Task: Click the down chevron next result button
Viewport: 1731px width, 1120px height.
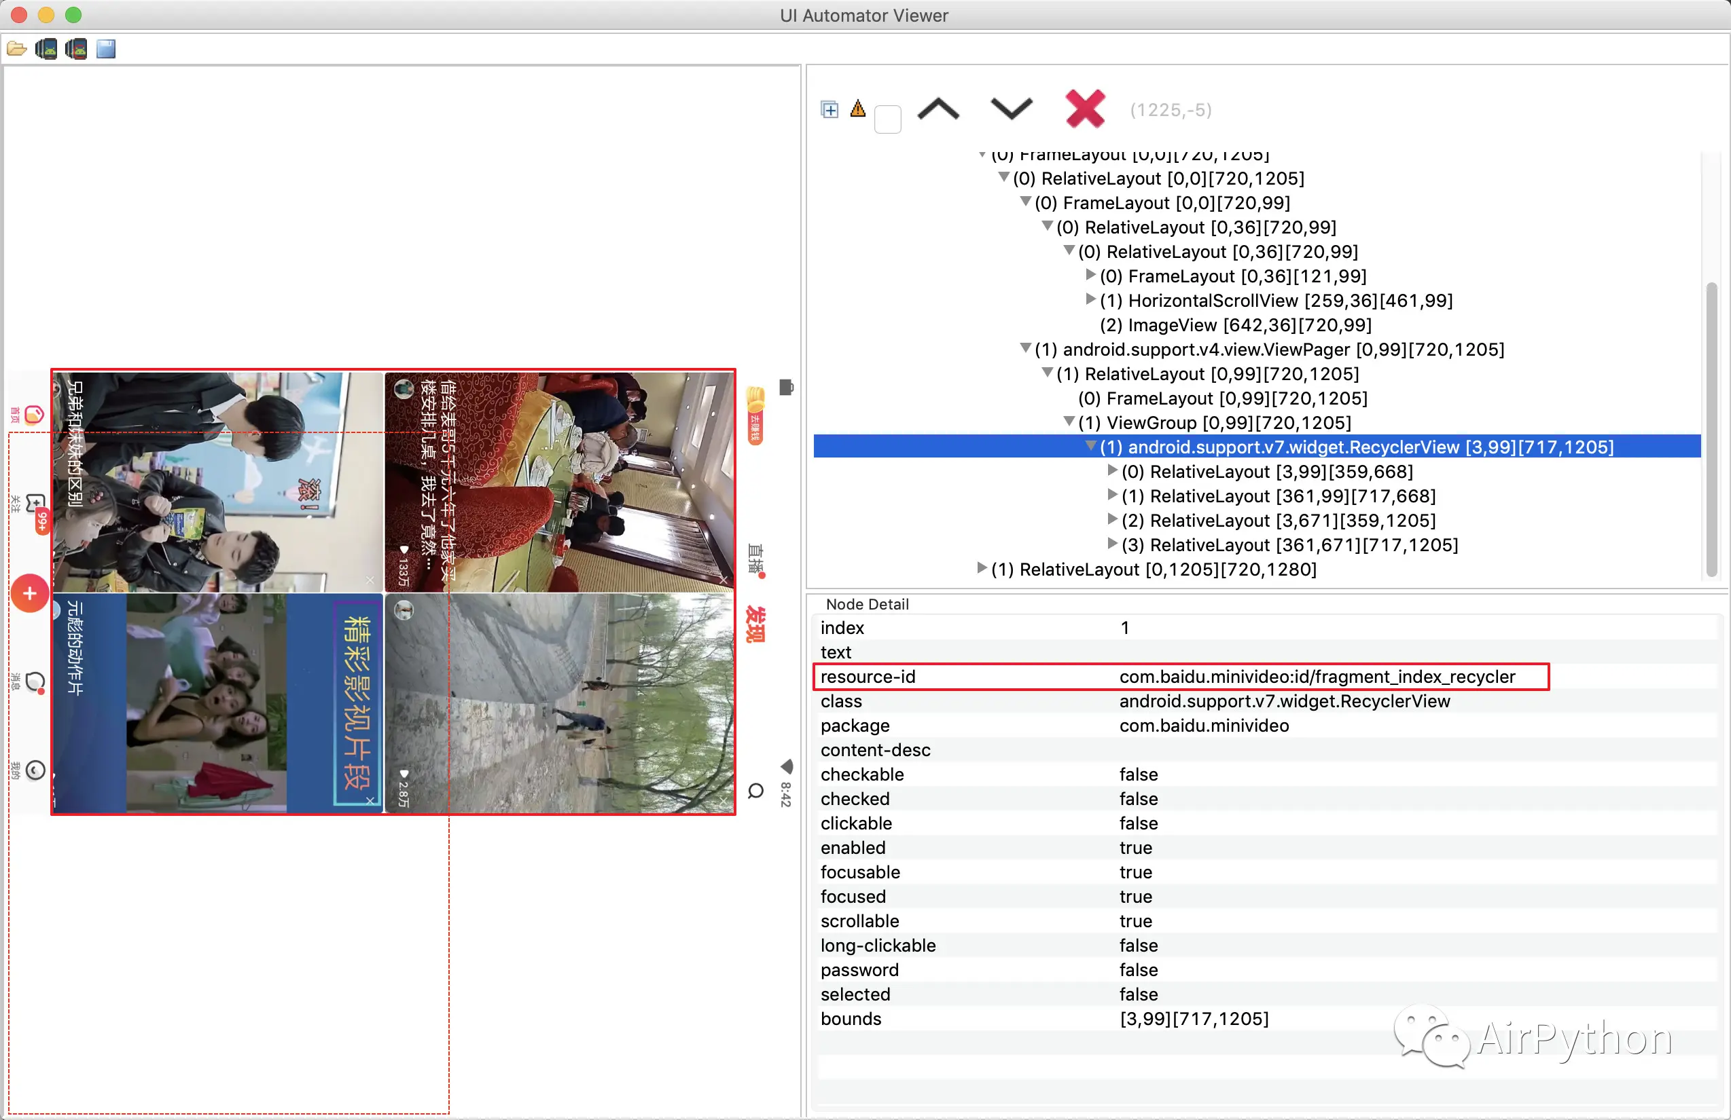Action: point(1011,110)
